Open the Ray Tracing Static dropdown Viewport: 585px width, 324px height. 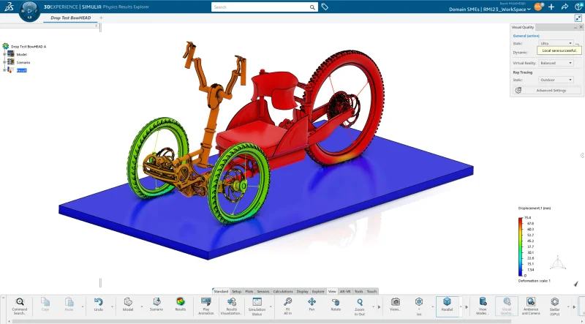(x=556, y=80)
